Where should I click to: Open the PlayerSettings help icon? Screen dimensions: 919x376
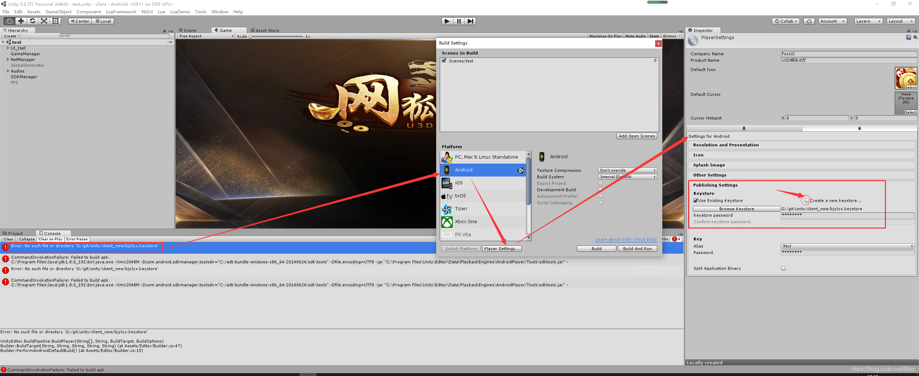[909, 37]
